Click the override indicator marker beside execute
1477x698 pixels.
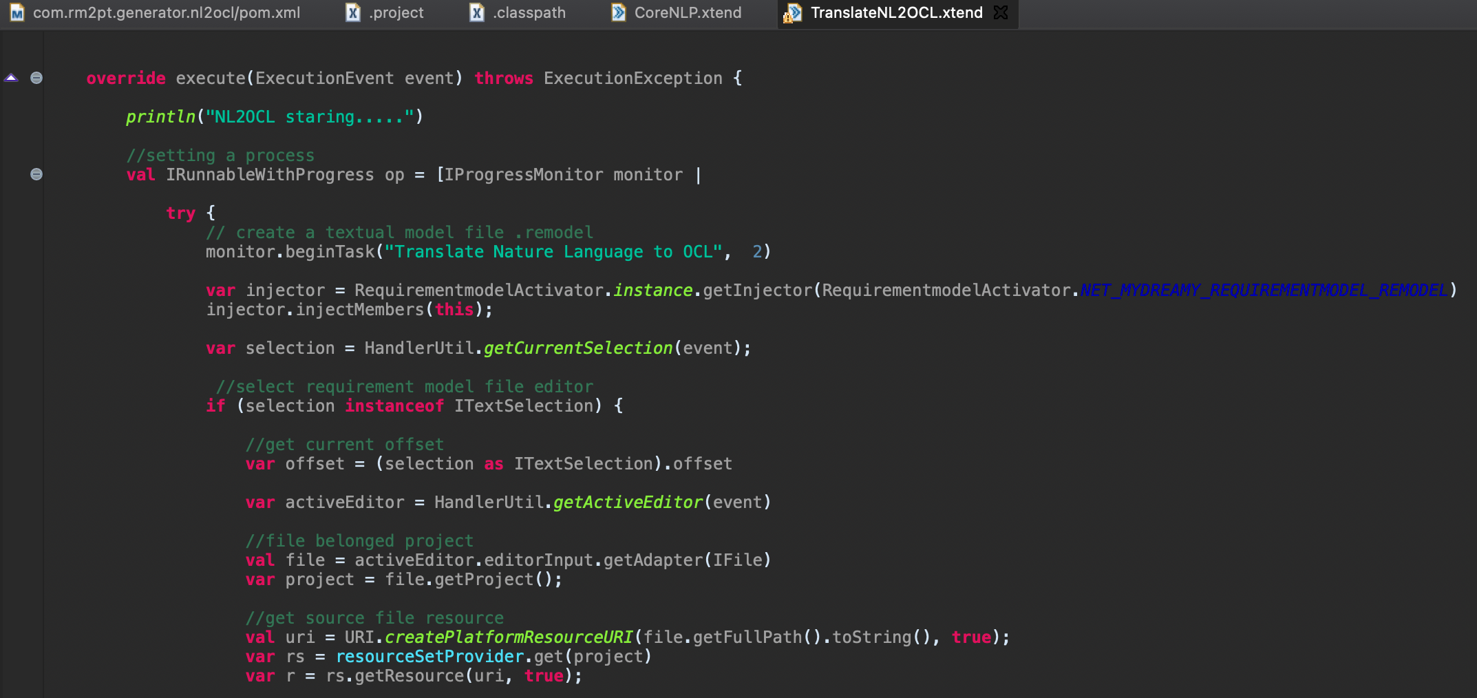[x=11, y=78]
